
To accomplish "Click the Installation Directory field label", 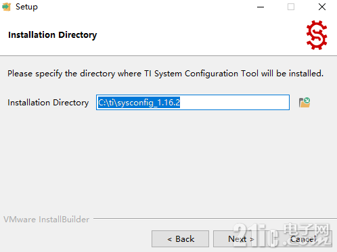I will [x=48, y=103].
